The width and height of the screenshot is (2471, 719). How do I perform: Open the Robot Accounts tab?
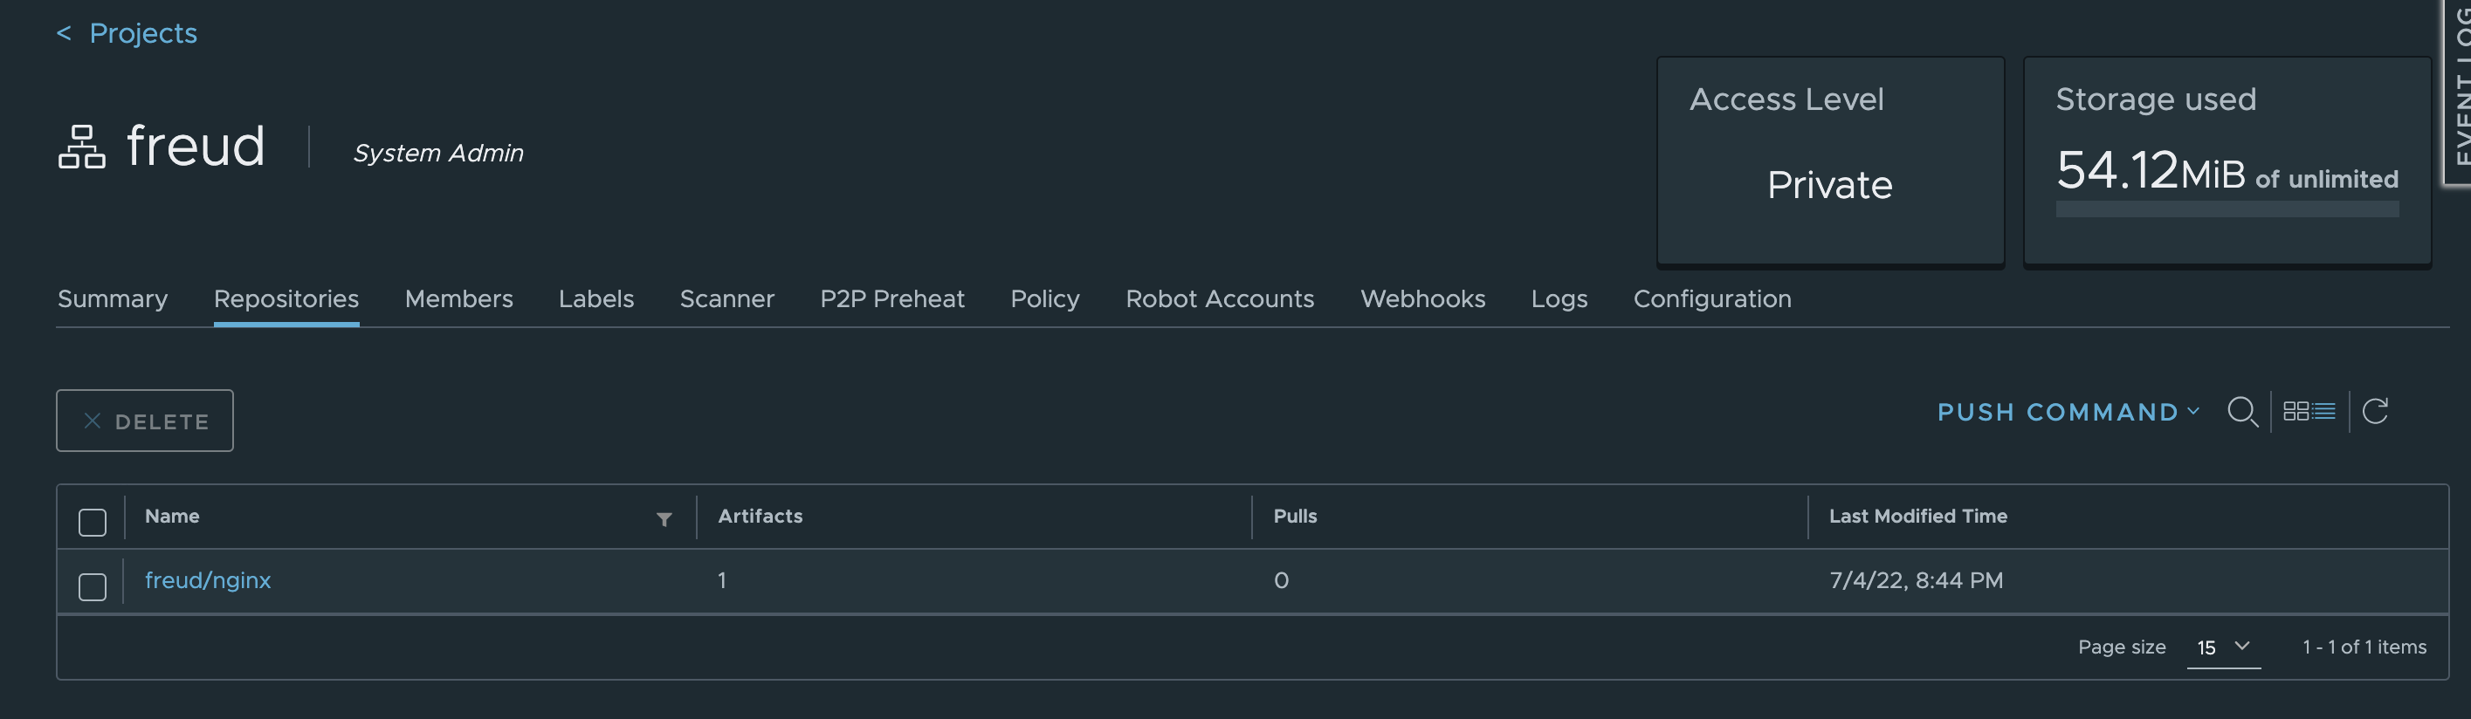1219,299
